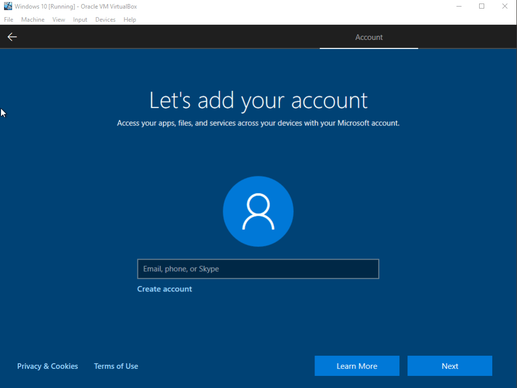Viewport: 517px width, 388px height.
Task: Open the Privacy & Cookies link
Action: [47, 366]
